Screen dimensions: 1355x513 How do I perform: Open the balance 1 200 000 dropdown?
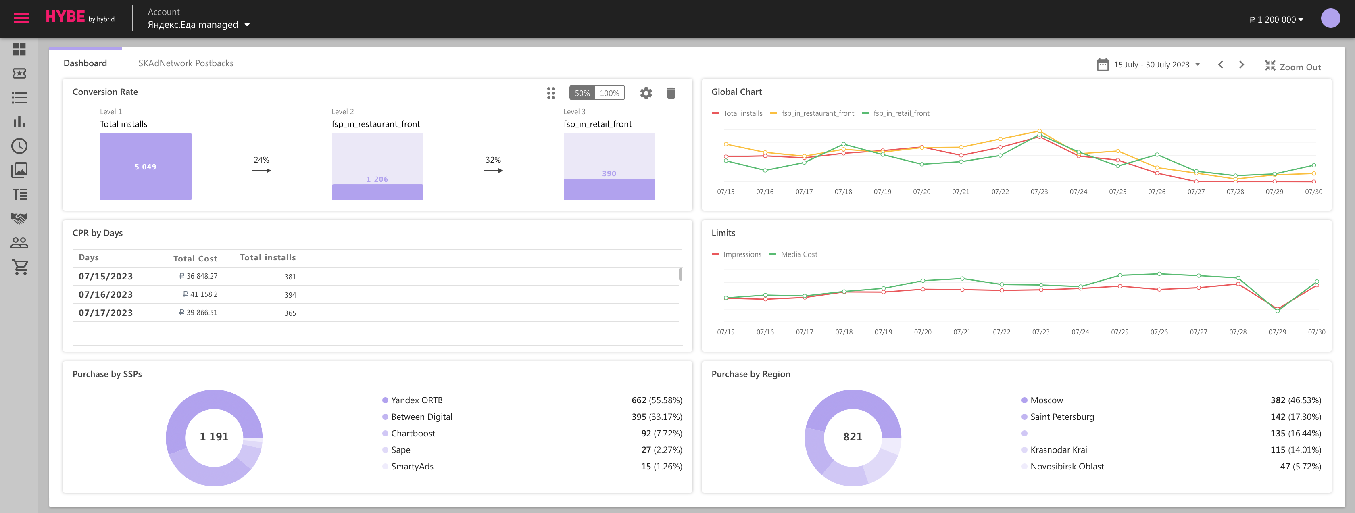click(x=1276, y=19)
